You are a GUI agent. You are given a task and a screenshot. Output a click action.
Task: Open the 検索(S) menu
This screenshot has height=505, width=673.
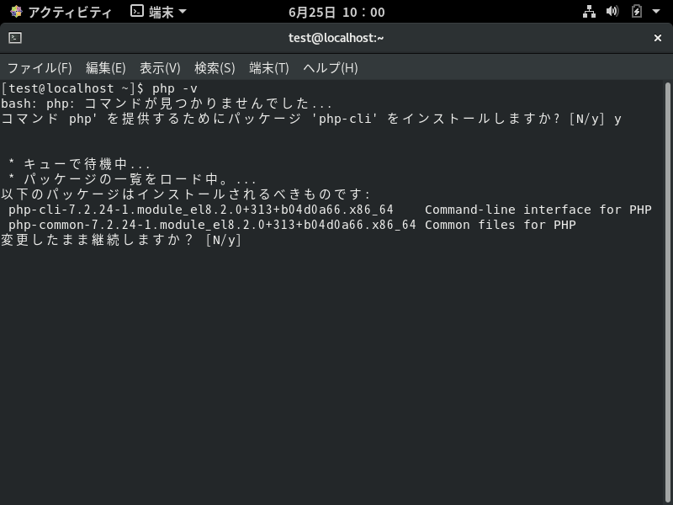(x=215, y=67)
